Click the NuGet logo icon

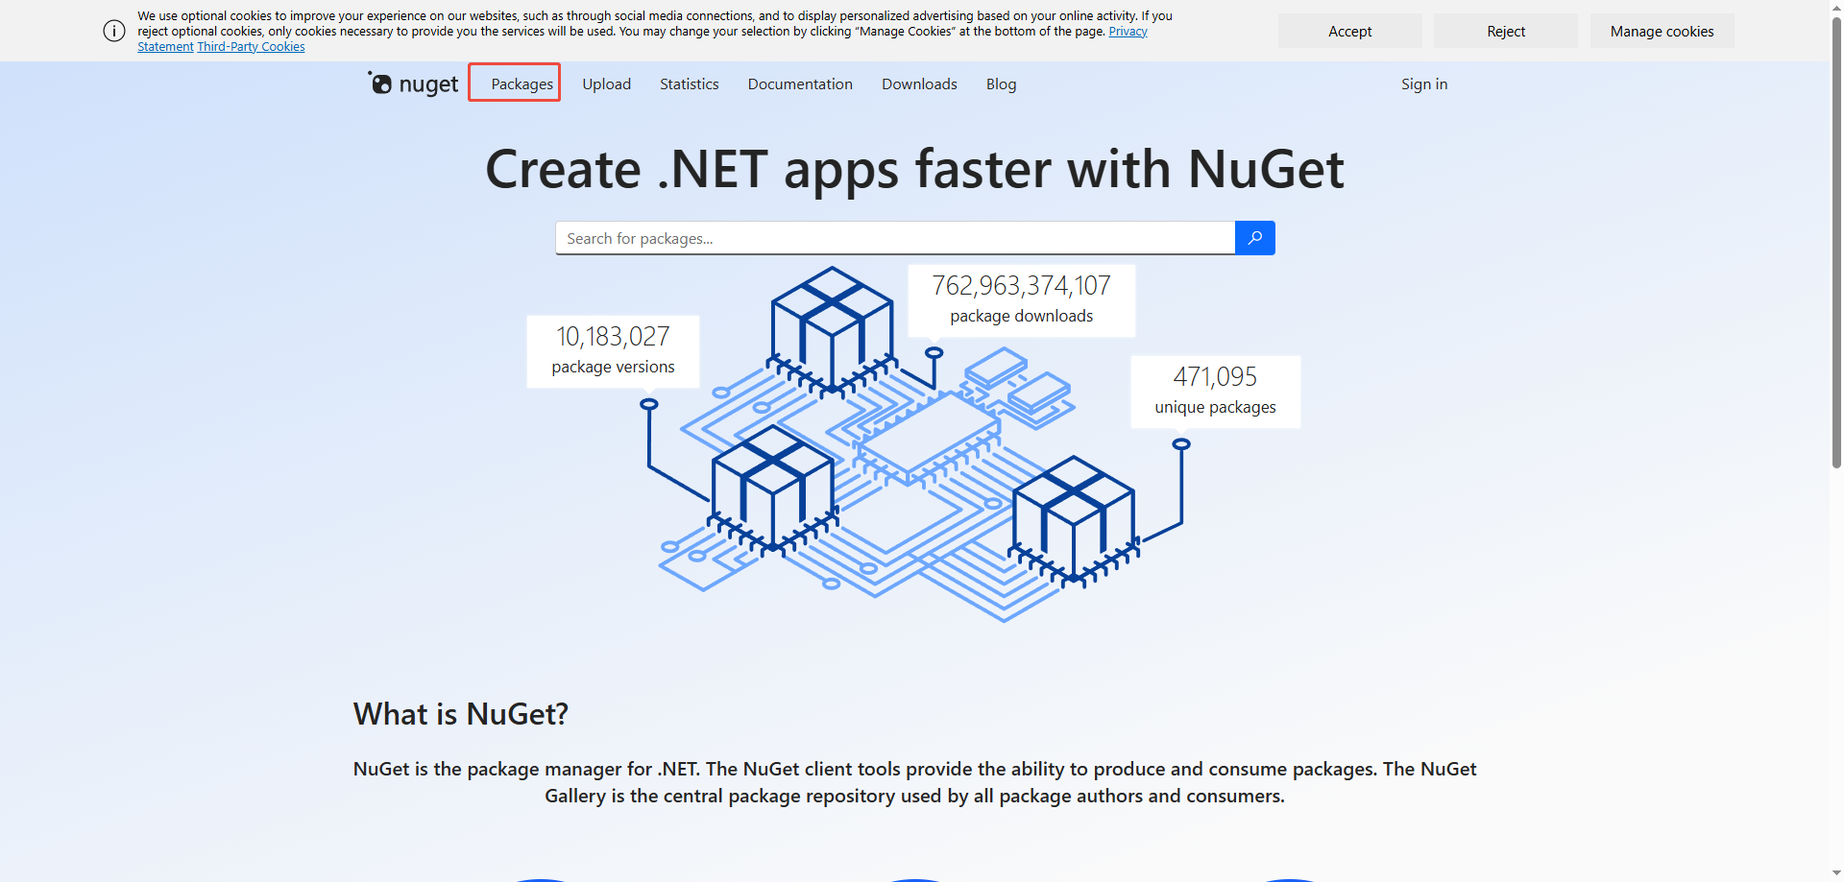(380, 83)
